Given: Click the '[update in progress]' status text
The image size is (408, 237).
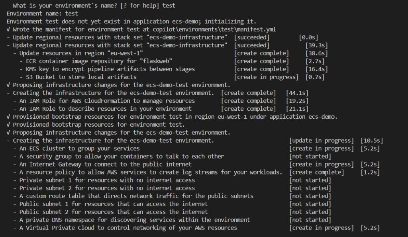Looking at the screenshot, I should point(322,141).
